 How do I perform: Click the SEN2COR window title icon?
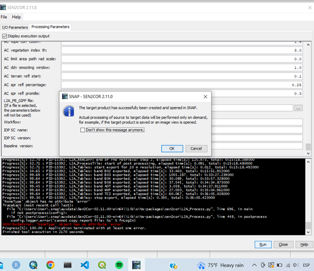3,8
